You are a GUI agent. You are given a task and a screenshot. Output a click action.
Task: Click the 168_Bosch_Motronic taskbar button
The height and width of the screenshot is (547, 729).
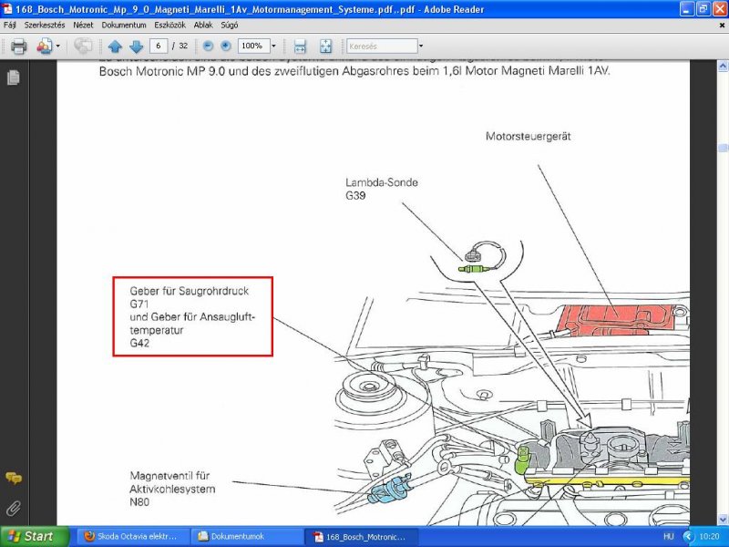(x=360, y=536)
